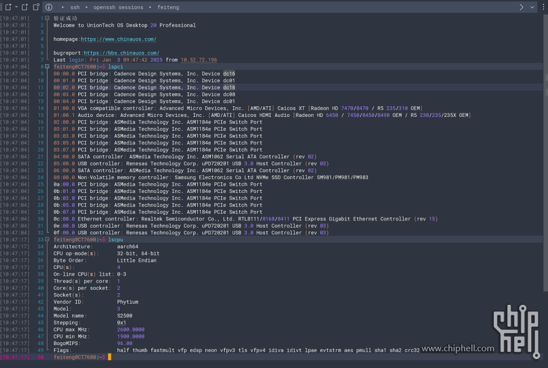Click the CPU max MHz value 2600.0000
Screen dimensions: 548x368
coord(131,329)
